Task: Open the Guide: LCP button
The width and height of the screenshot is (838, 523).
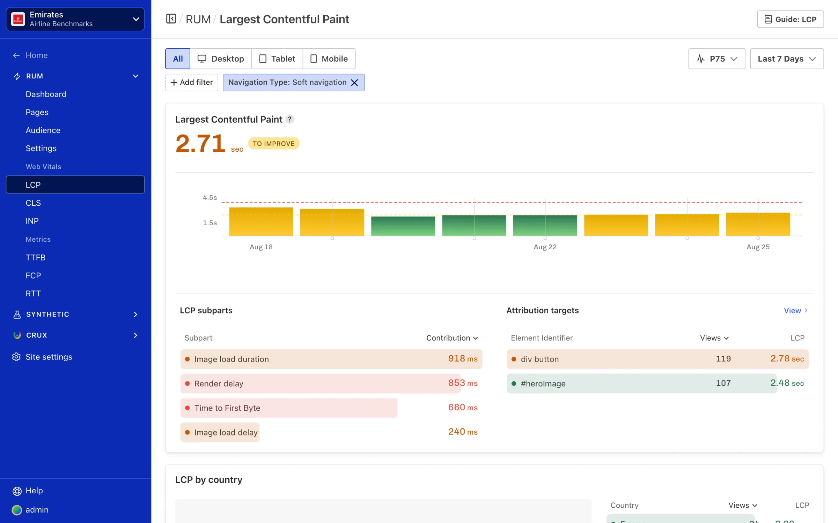Action: coord(790,19)
